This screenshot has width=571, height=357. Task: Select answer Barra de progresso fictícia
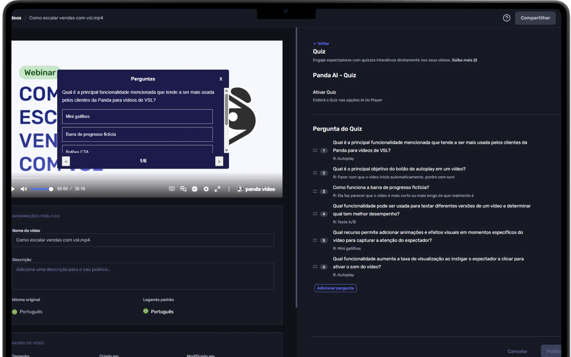click(x=137, y=135)
